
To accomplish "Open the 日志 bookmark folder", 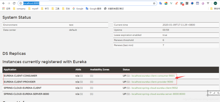I will 66,9.
